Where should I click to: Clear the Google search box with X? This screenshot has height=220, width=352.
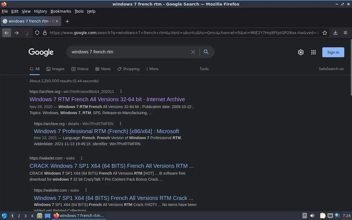[x=193, y=52]
